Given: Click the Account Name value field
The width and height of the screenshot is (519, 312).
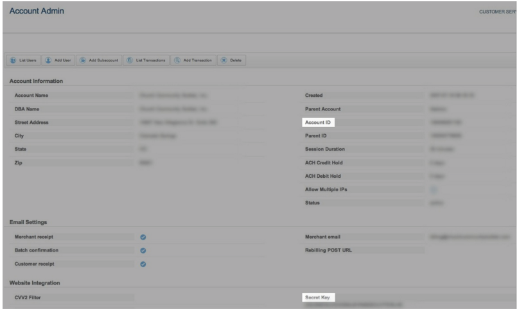Looking at the screenshot, I should pos(173,96).
